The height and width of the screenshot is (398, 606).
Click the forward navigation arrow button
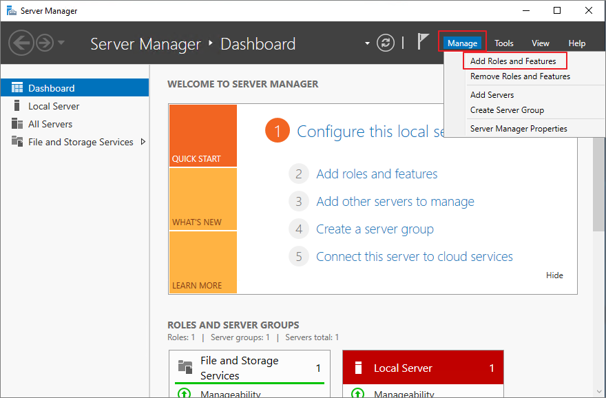45,43
